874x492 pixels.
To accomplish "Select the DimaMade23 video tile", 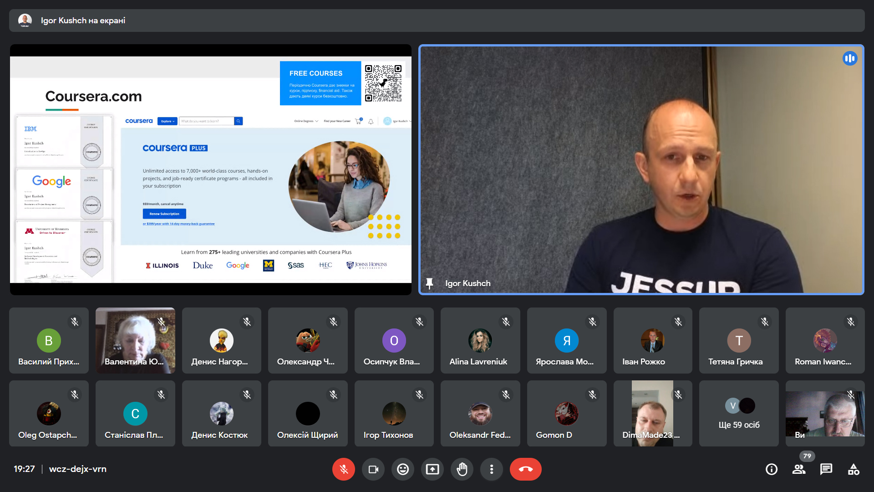I will [x=653, y=413].
